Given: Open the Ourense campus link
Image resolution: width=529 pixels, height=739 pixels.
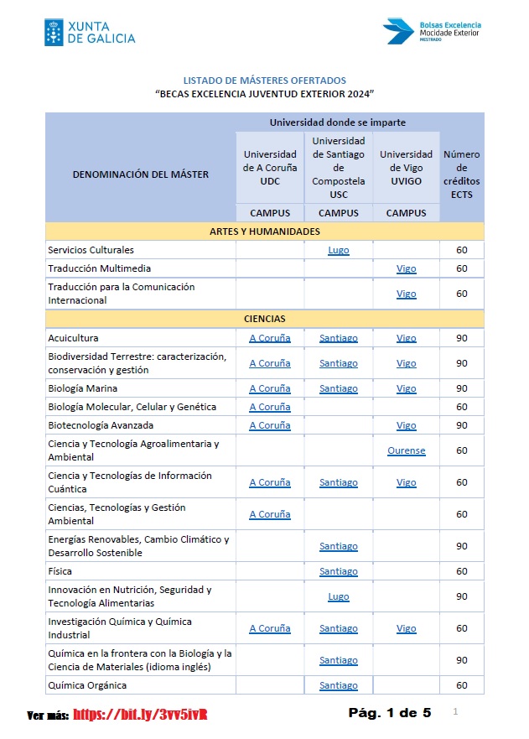Looking at the screenshot, I should click(x=406, y=450).
